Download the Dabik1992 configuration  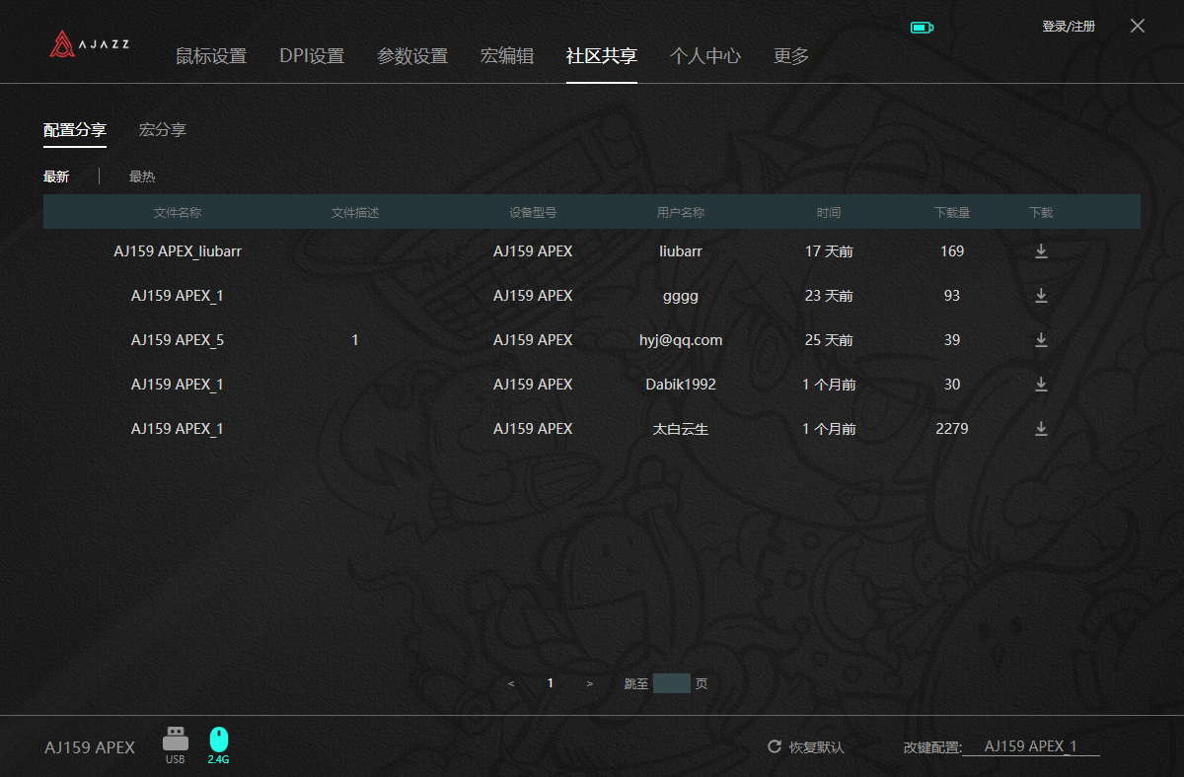tap(1041, 385)
